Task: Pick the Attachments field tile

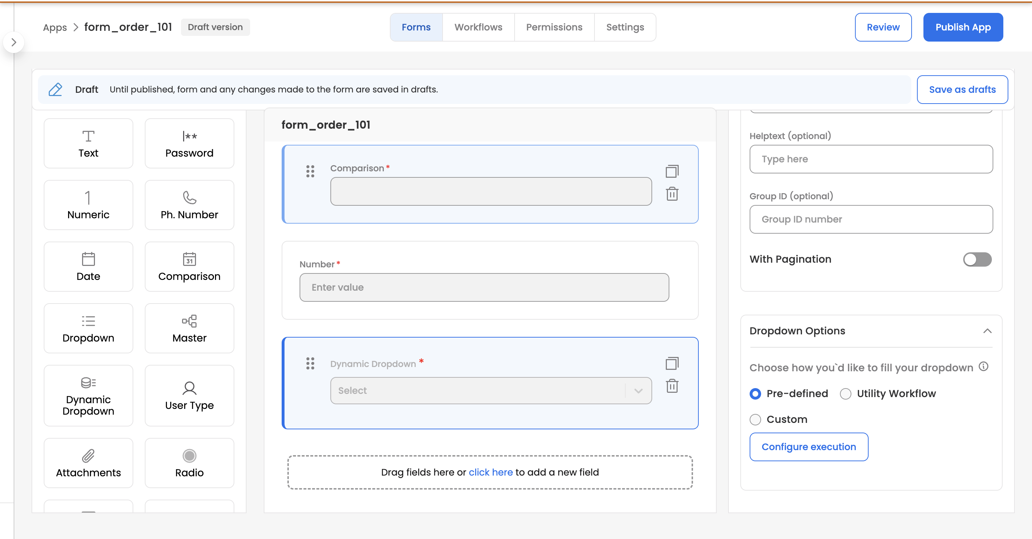Action: (x=88, y=463)
